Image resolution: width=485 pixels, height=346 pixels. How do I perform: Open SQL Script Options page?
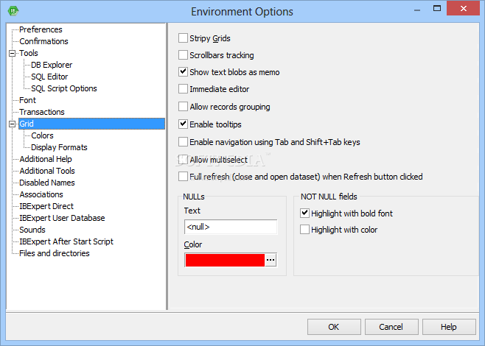click(x=64, y=88)
